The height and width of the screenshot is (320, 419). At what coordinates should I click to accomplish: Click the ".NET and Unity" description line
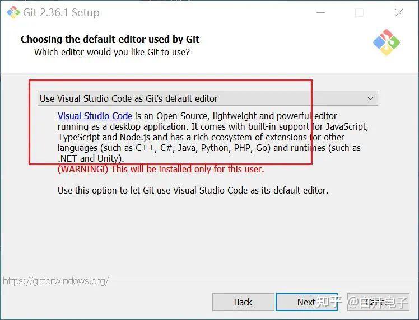pos(90,158)
